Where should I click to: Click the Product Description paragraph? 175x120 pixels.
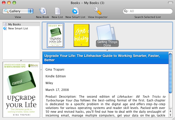click(x=105, y=106)
